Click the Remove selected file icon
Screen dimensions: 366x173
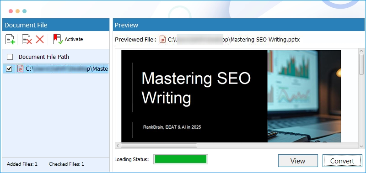[27, 39]
